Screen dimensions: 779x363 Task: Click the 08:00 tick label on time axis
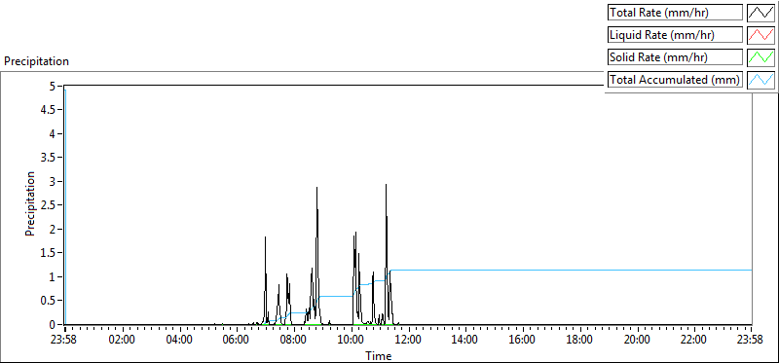pyautogui.click(x=294, y=341)
